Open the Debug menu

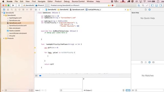coord(67,2)
